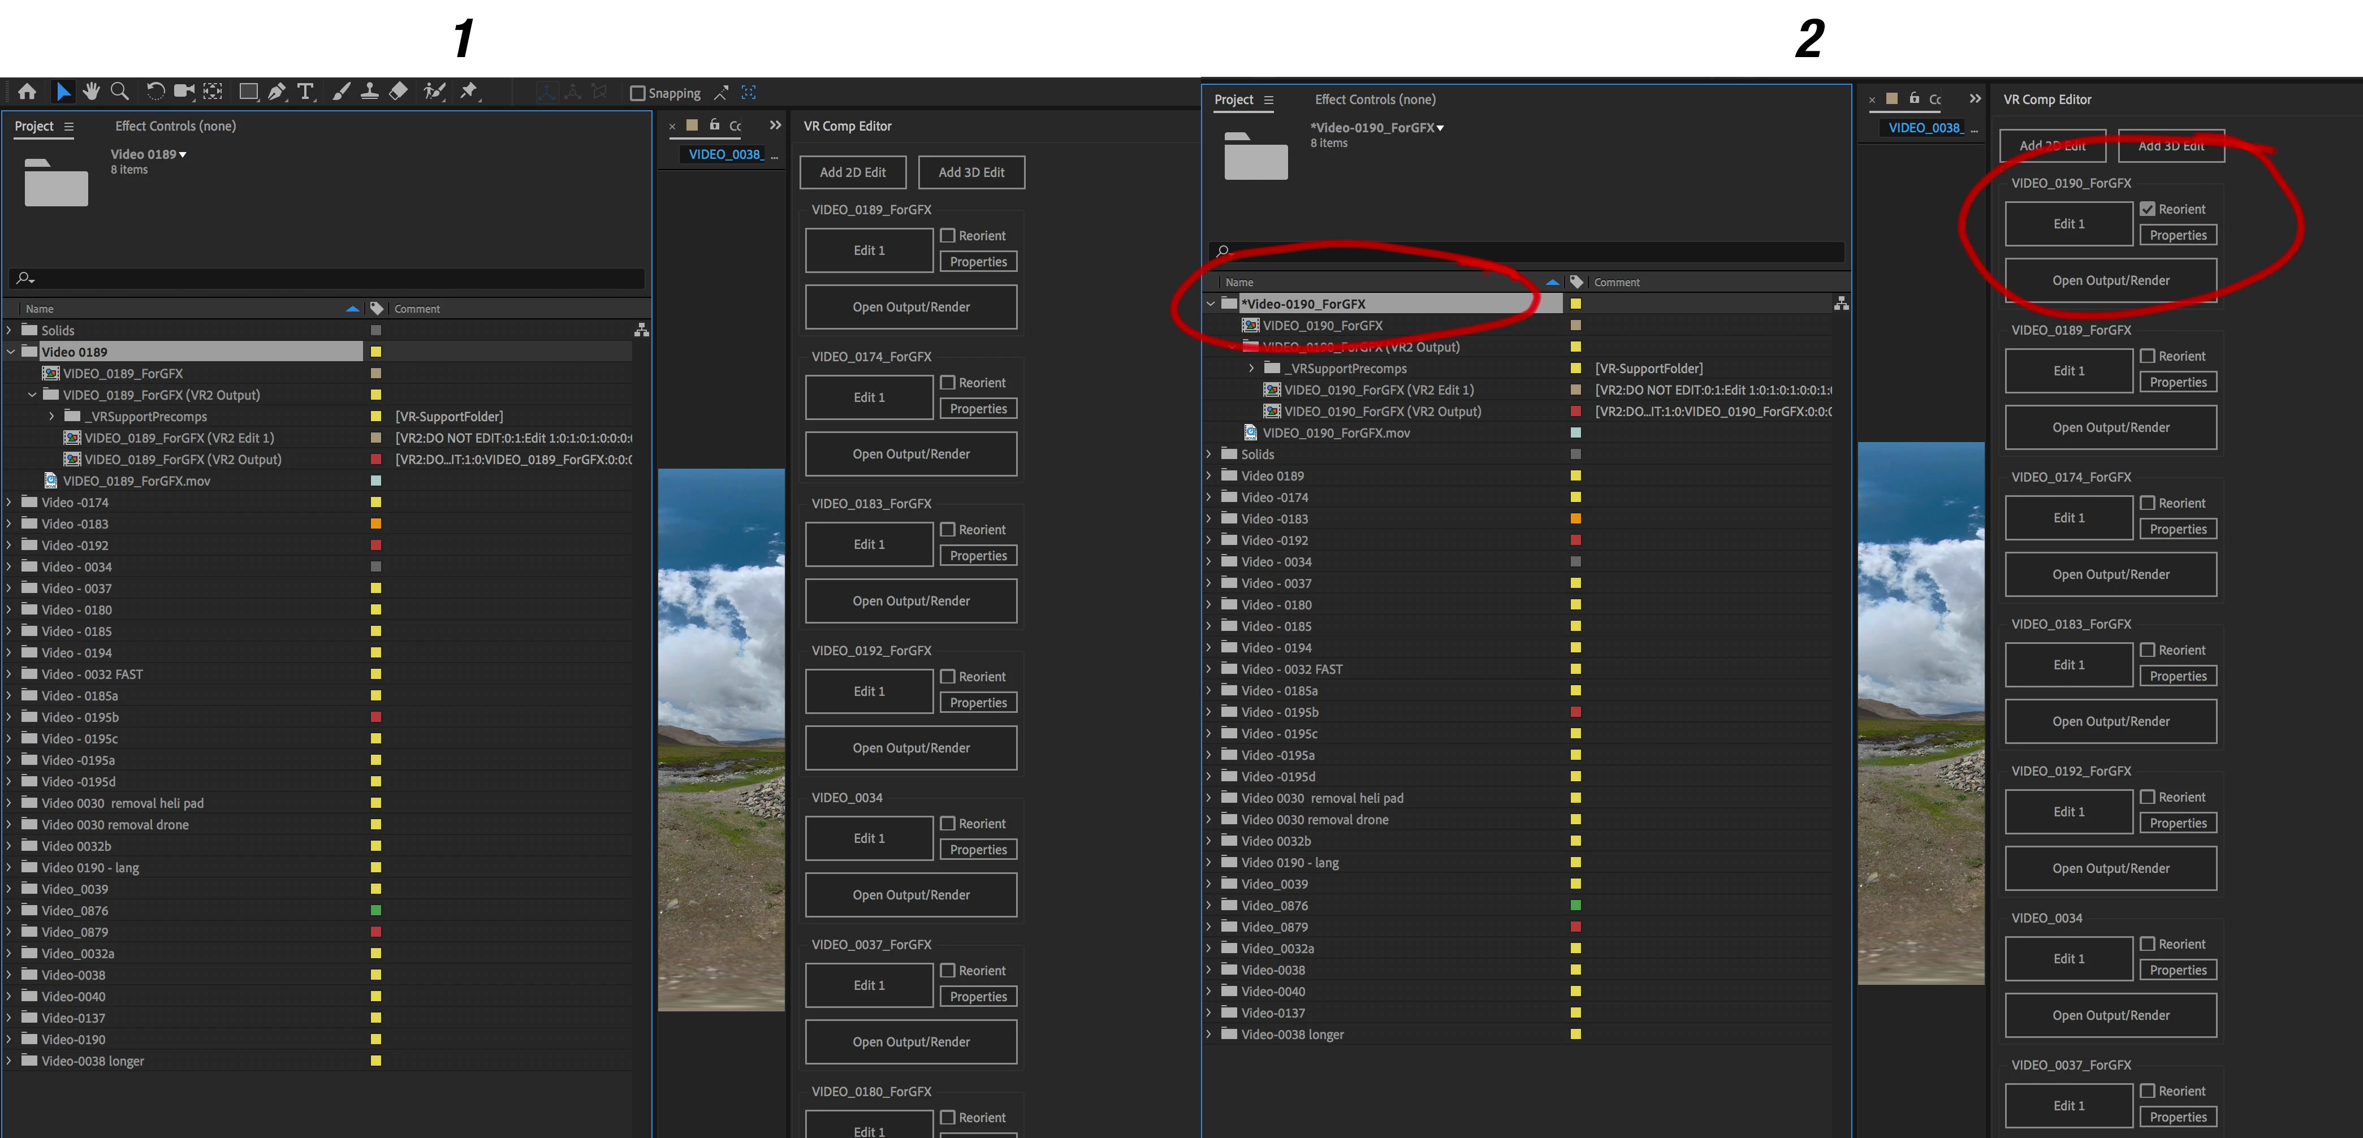2363x1138 pixels.
Task: Select the Zoom magnifier tool
Action: (x=119, y=92)
